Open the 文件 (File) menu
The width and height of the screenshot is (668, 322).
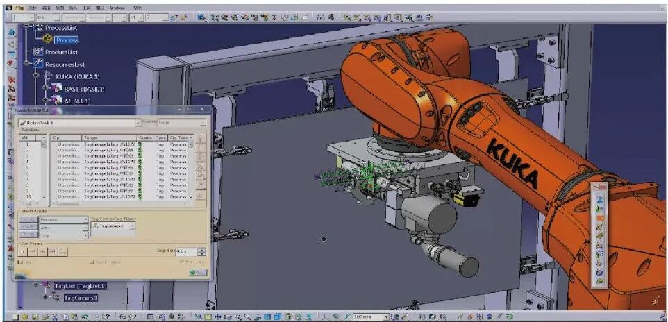click(x=33, y=8)
